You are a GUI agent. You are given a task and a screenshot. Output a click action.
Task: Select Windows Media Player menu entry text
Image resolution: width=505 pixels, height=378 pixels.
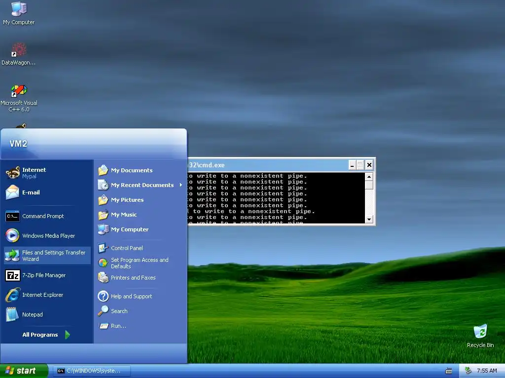(x=49, y=236)
